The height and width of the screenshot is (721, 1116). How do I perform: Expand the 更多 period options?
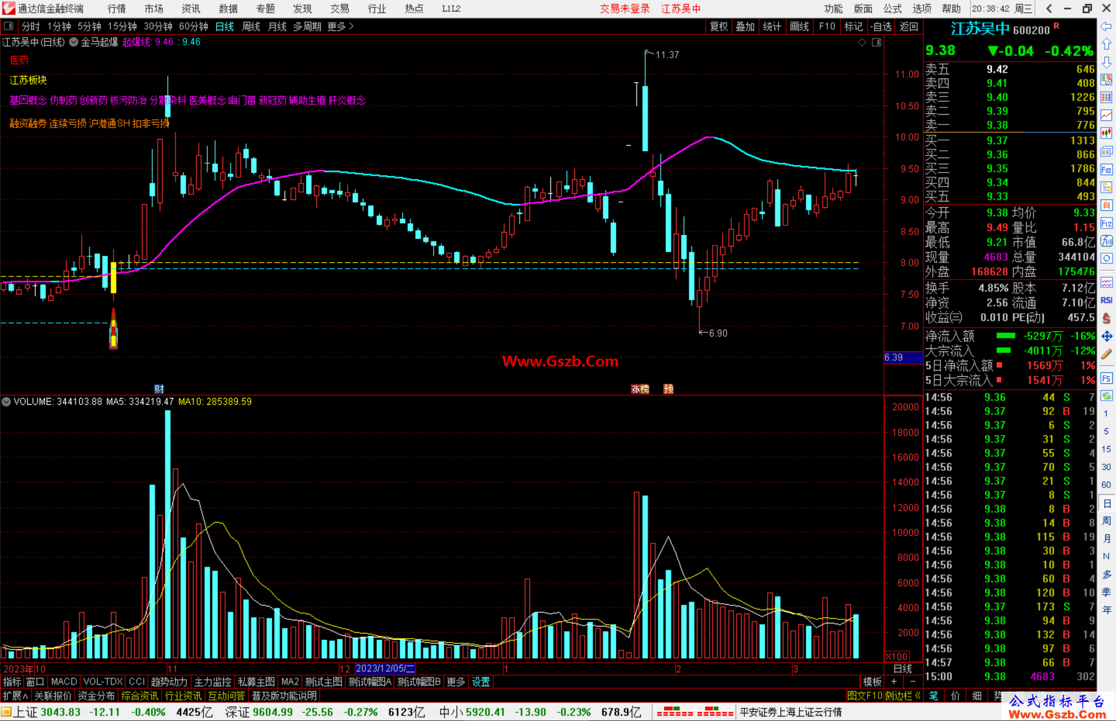coord(340,26)
